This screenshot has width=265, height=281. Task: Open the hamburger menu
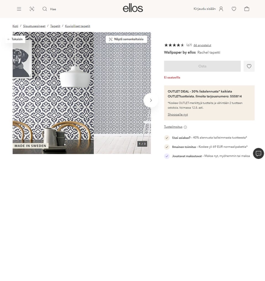tap(19, 9)
